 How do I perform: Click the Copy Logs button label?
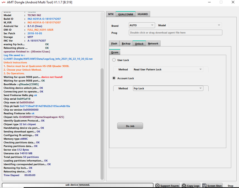tap(193, 186)
